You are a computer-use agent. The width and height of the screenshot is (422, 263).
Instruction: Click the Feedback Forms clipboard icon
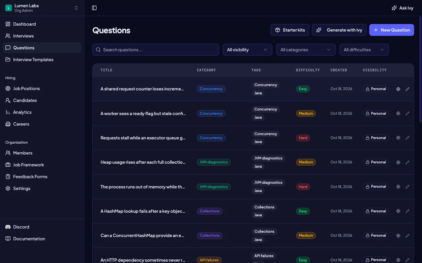(8, 177)
